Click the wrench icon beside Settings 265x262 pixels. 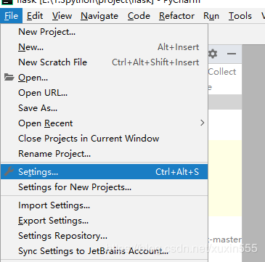pyautogui.click(x=9, y=171)
